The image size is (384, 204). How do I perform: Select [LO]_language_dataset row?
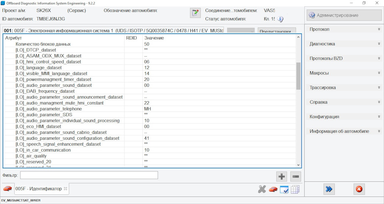[150, 68]
